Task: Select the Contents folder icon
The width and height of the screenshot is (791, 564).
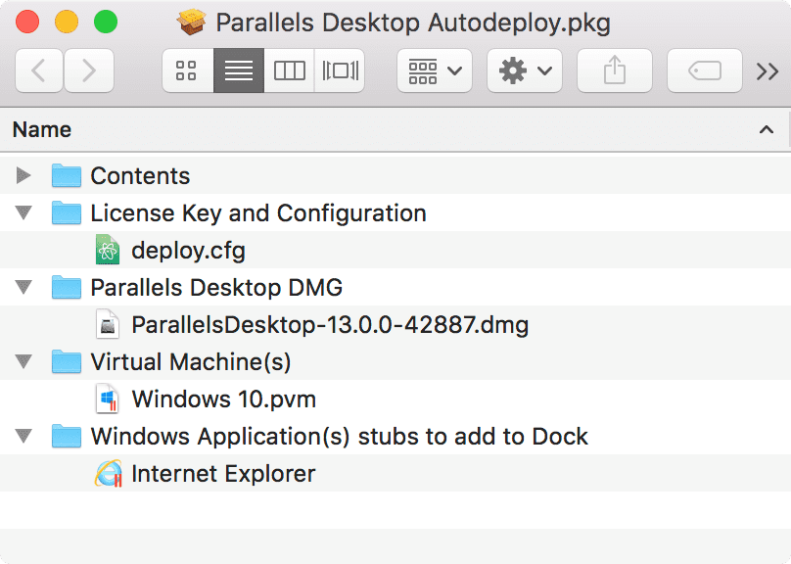Action: click(67, 175)
